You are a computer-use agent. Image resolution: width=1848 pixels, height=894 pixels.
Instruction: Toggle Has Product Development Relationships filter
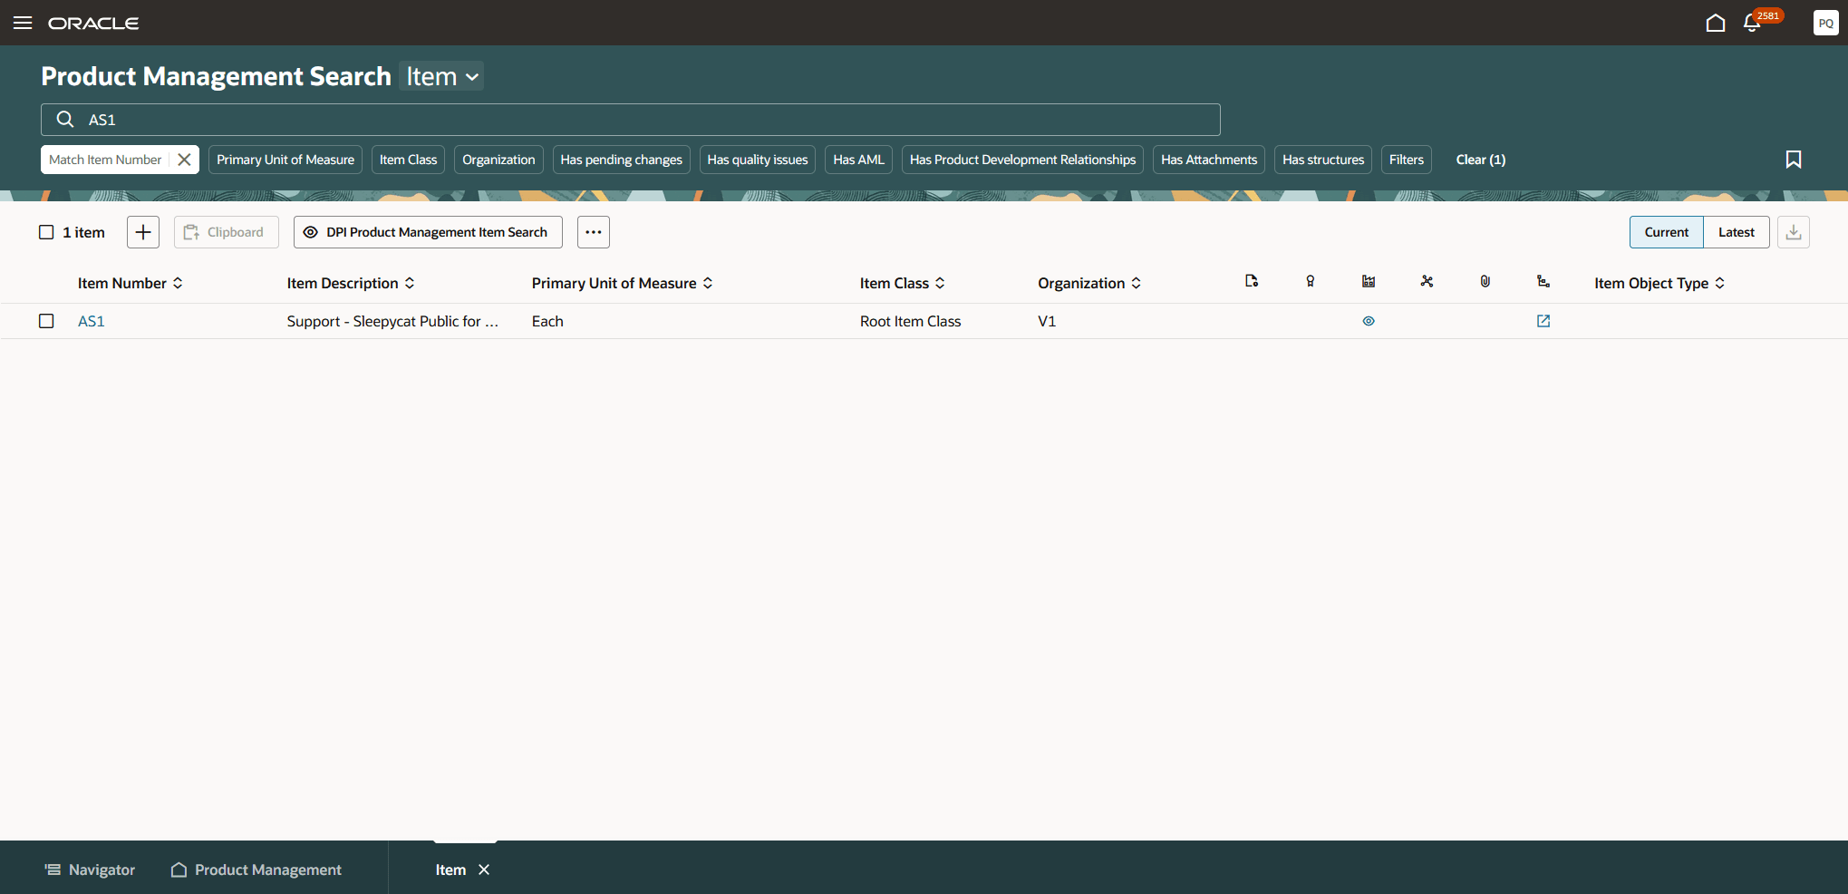[x=1022, y=160]
